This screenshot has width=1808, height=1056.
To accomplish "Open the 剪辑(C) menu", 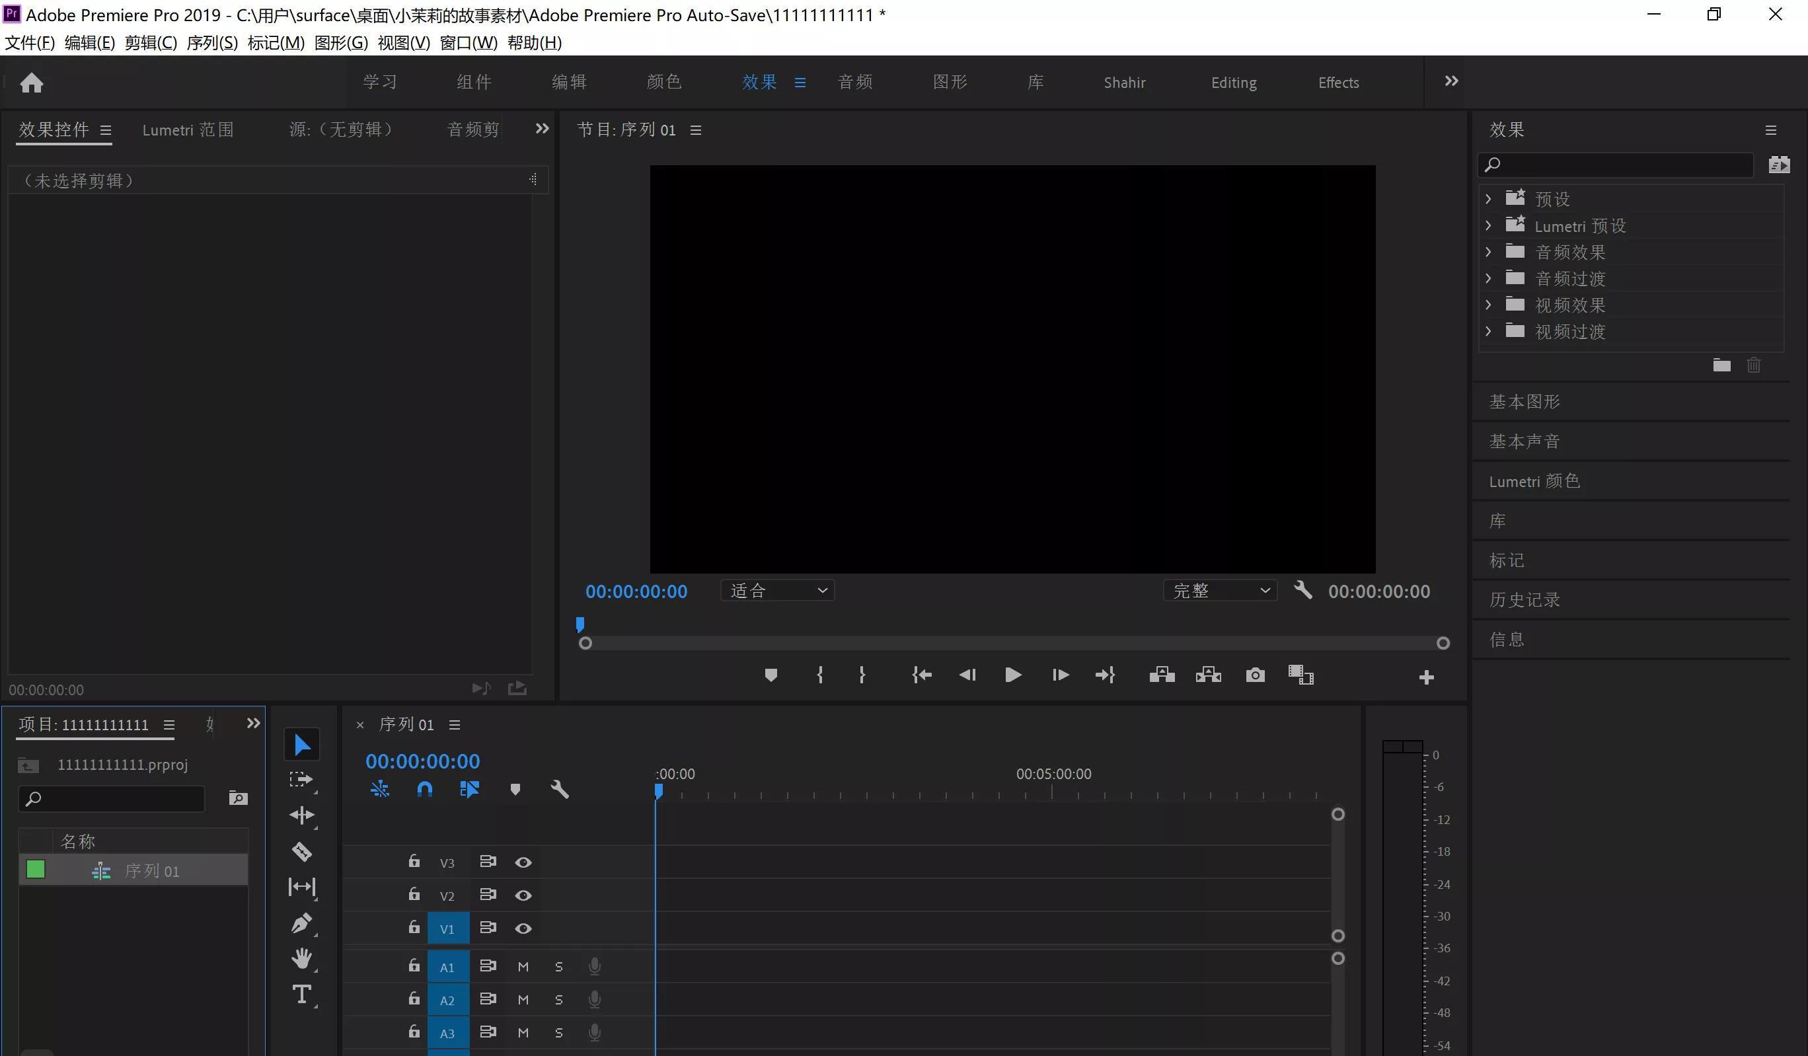I will pyautogui.click(x=151, y=43).
